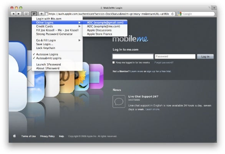The width and height of the screenshot is (225, 154).
Task: Open the Forgot password link
Action: click(164, 62)
